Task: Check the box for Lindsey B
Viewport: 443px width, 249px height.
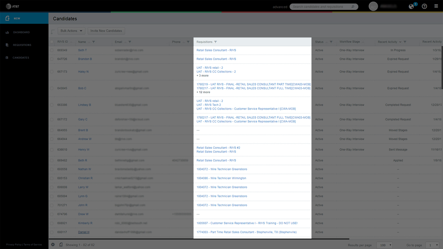Action: pos(52,105)
